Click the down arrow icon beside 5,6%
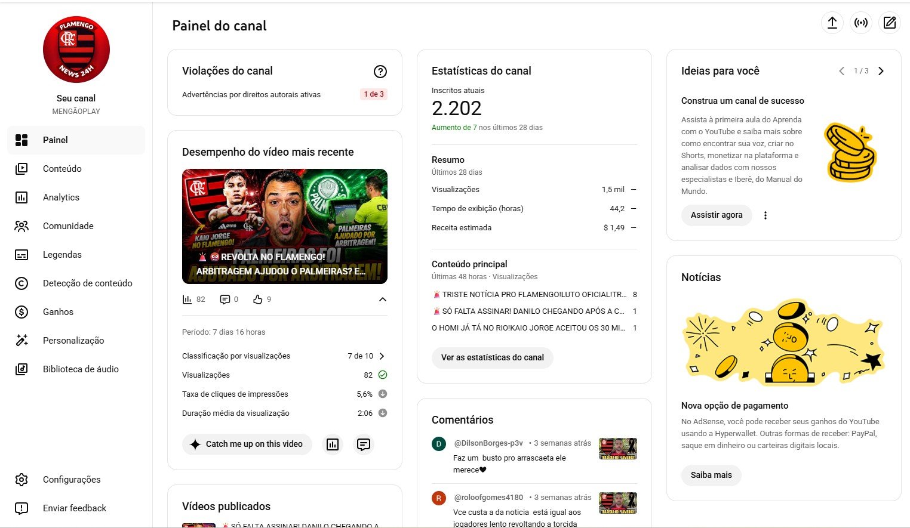 coord(383,394)
